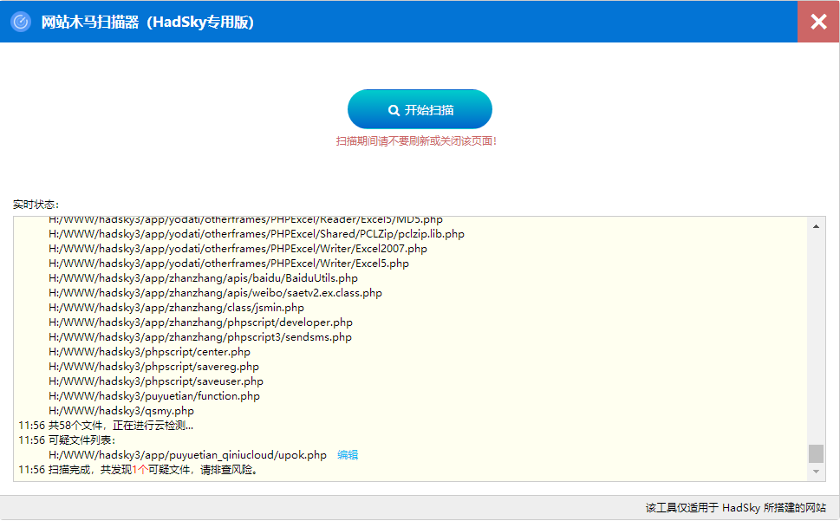Select the line with pclzip.lib.php path

coord(257,234)
